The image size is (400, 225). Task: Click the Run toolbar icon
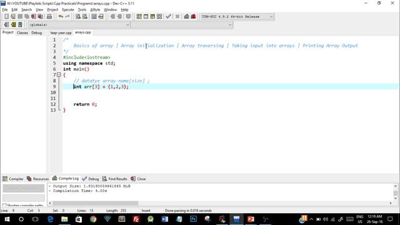(x=146, y=17)
